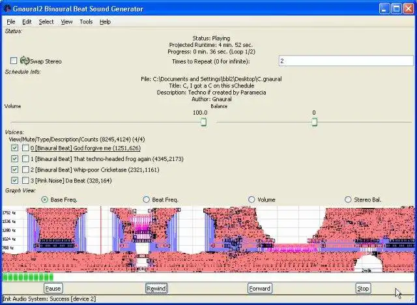Image resolution: width=417 pixels, height=305 pixels.
Task: Click the 'Author: Gnaural' text
Action: [211, 99]
